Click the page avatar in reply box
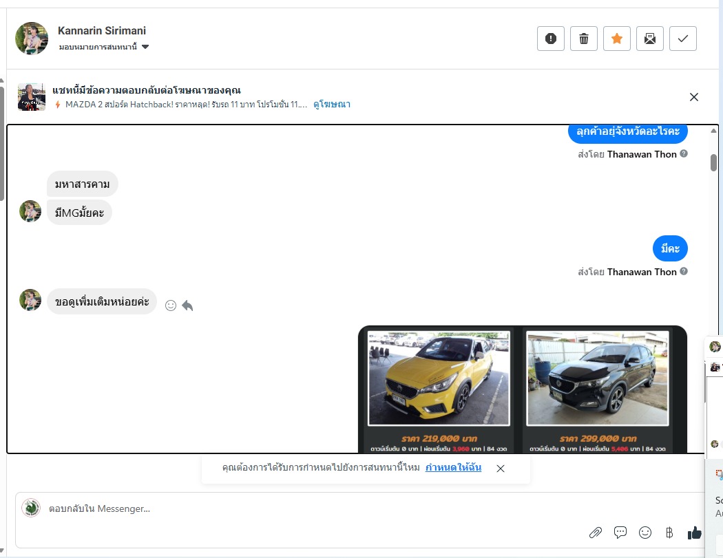 pyautogui.click(x=31, y=508)
